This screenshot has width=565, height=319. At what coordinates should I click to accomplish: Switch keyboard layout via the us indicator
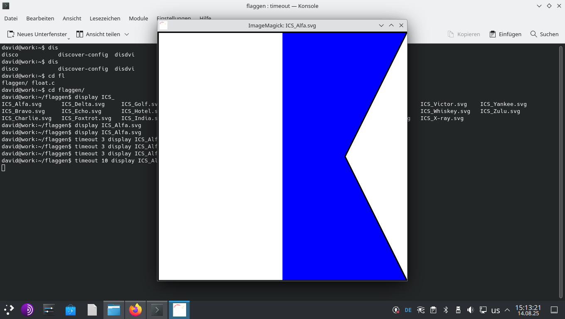495,310
